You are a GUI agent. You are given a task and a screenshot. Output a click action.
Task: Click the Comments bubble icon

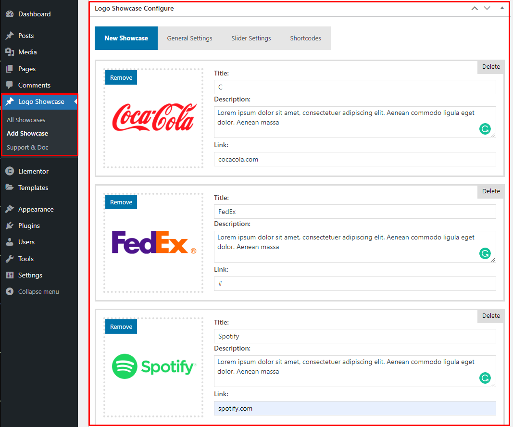click(x=10, y=85)
